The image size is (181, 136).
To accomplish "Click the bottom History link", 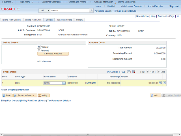I will [x=67, y=101].
